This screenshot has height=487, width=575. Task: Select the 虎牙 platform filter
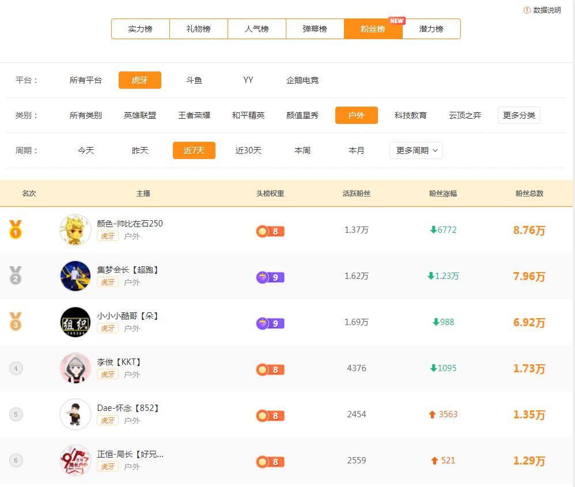click(139, 80)
